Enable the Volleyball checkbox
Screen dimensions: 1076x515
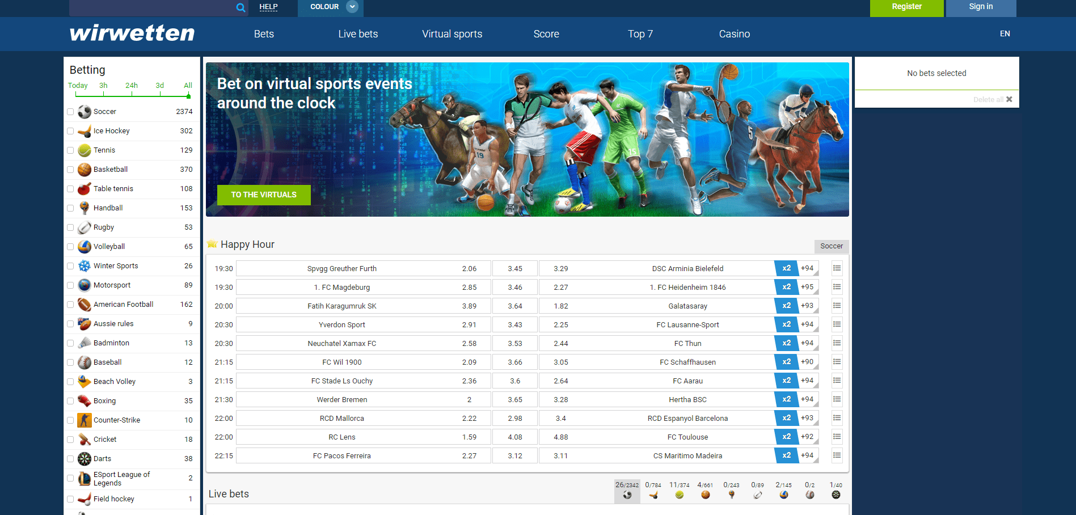[x=70, y=247]
